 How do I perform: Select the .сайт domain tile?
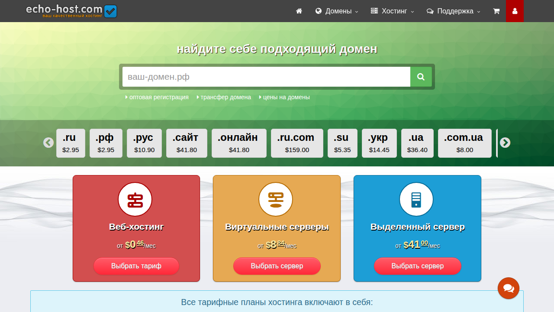click(187, 143)
